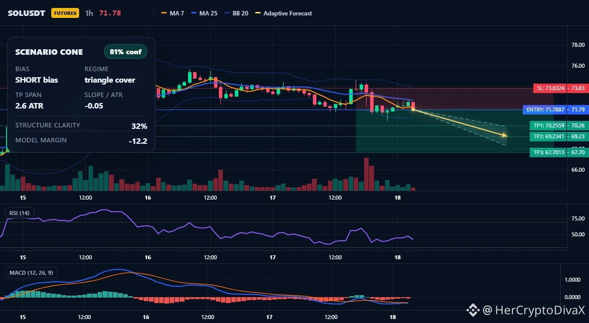
Task: Click the RSI 75.00 axis label
Action: pyautogui.click(x=578, y=218)
